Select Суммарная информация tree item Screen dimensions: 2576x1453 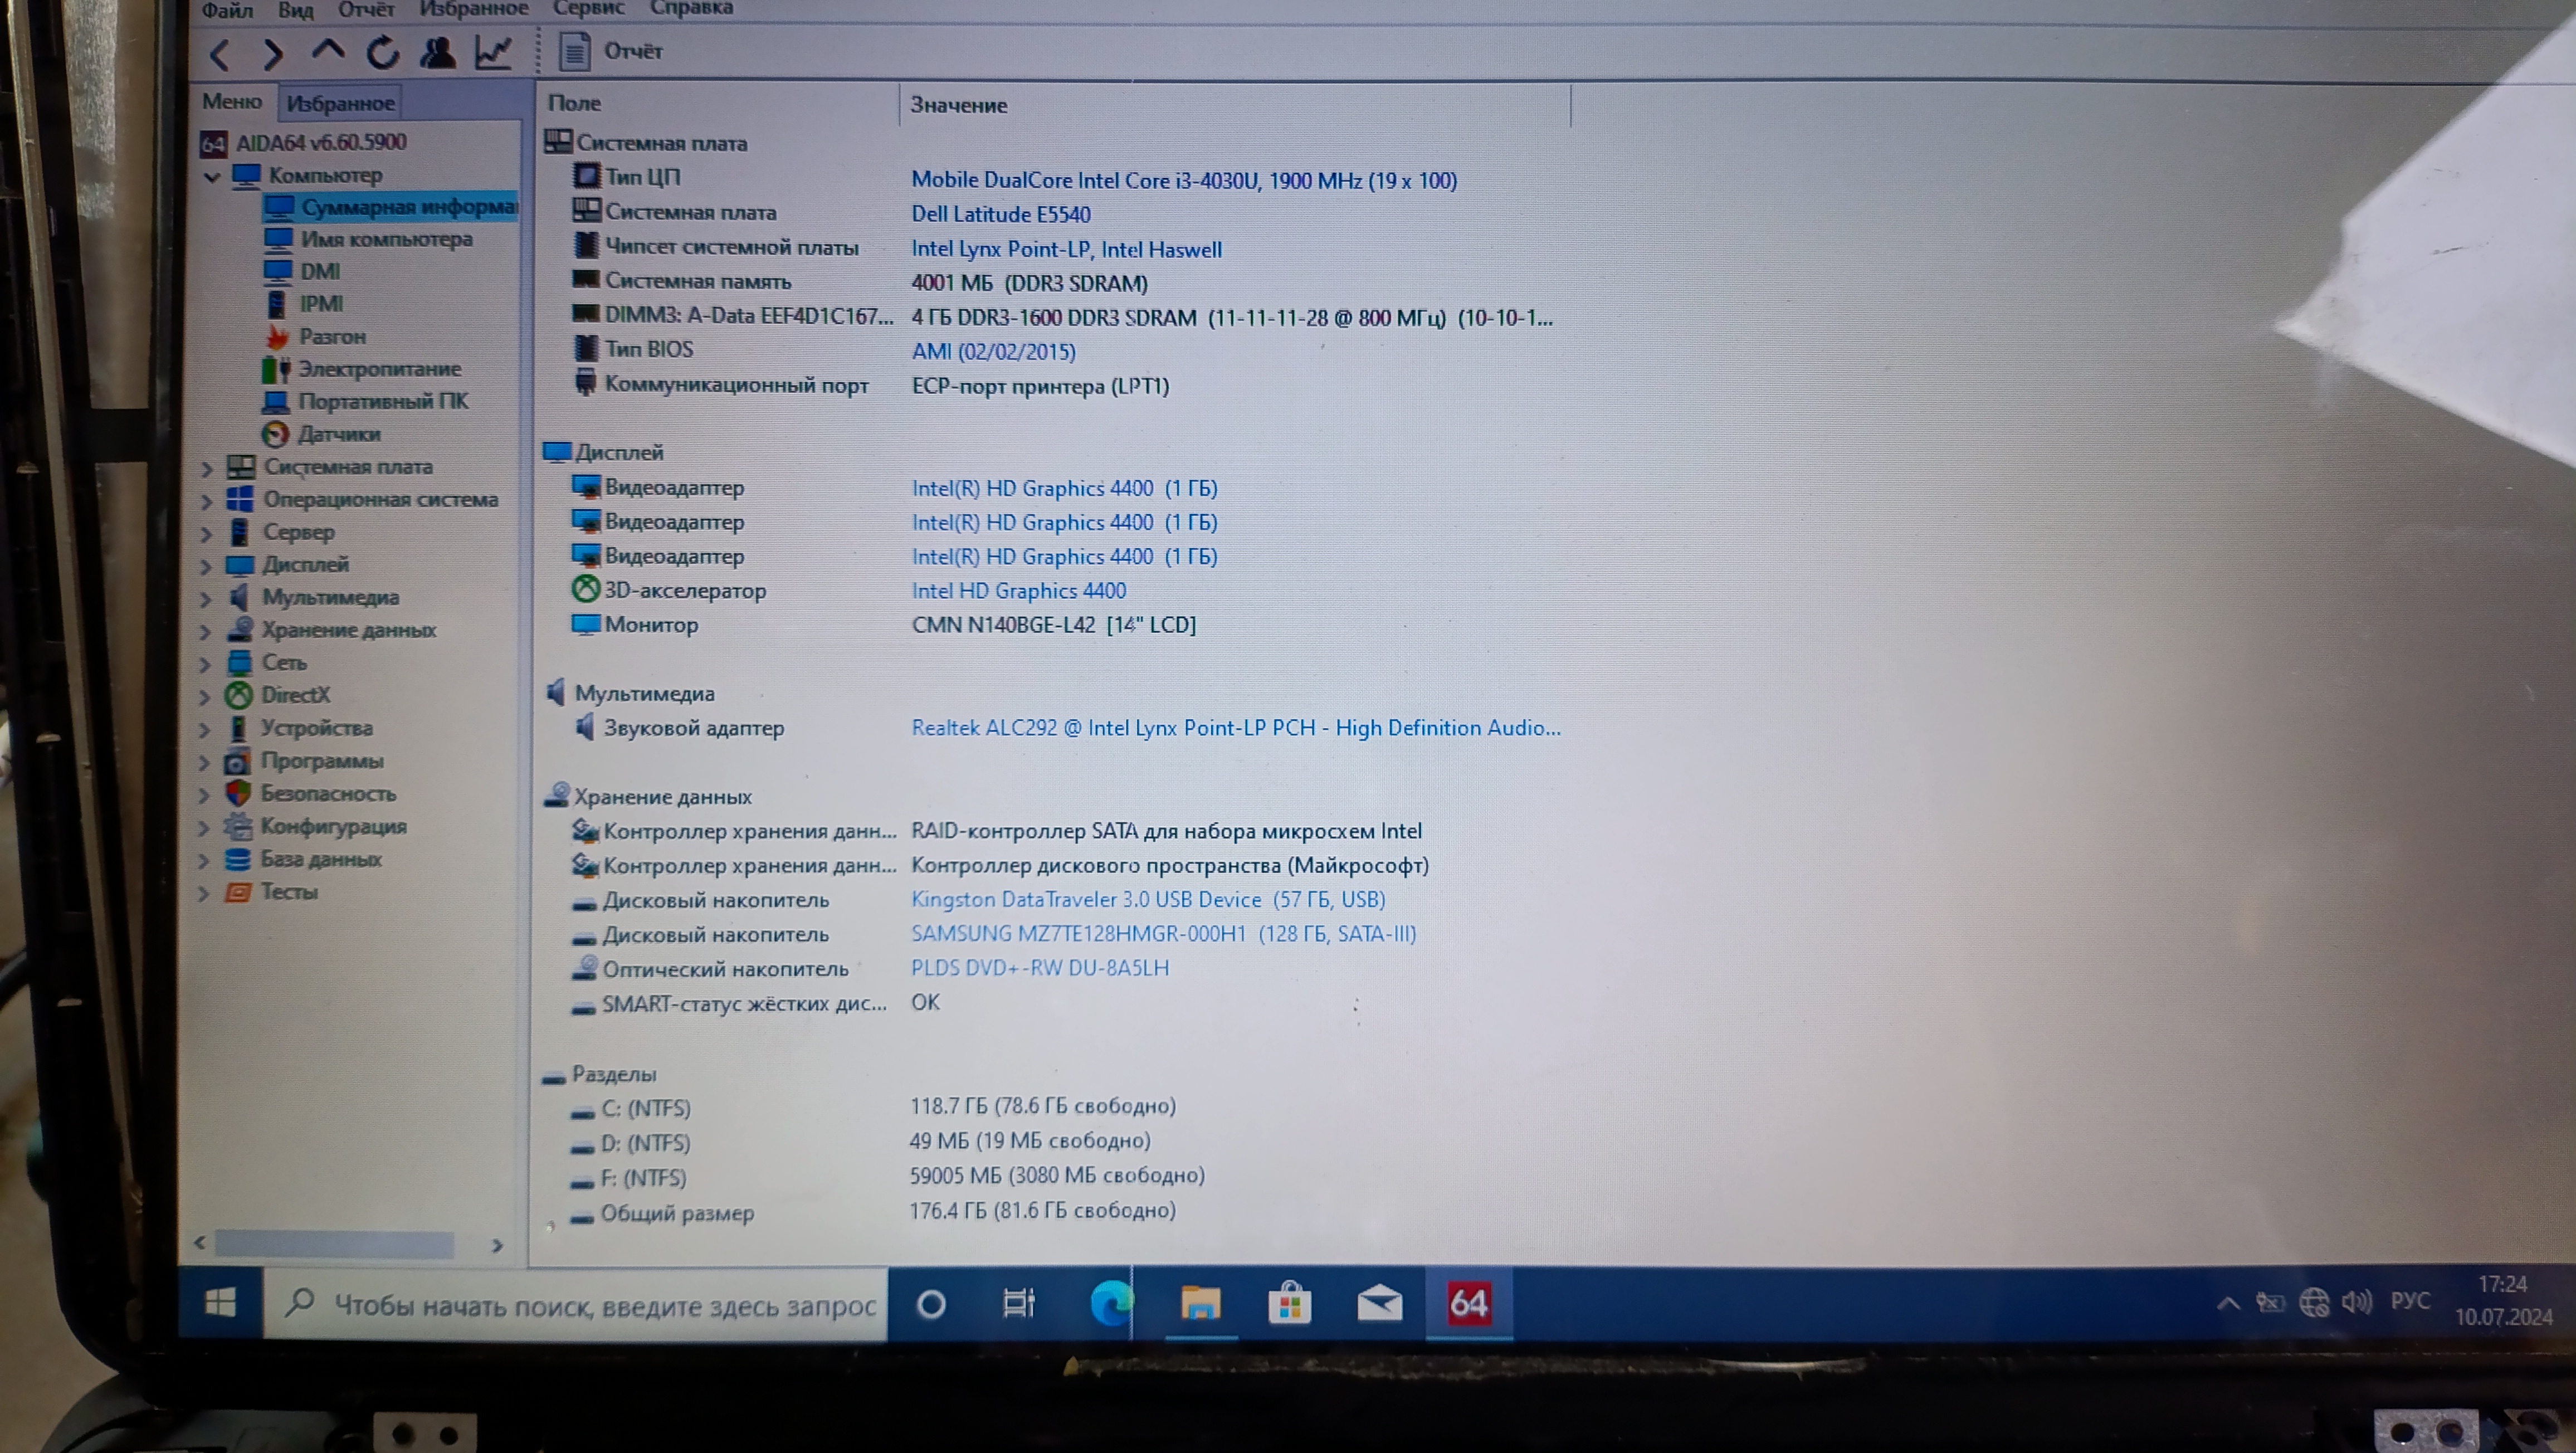point(390,207)
